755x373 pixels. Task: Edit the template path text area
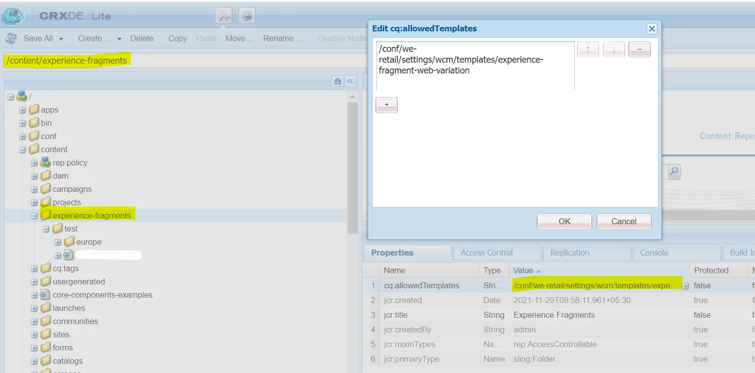click(x=475, y=66)
